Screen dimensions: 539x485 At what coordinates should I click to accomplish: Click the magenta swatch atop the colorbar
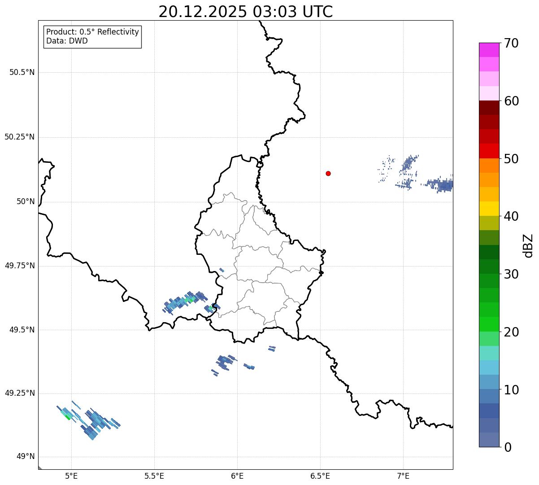489,50
